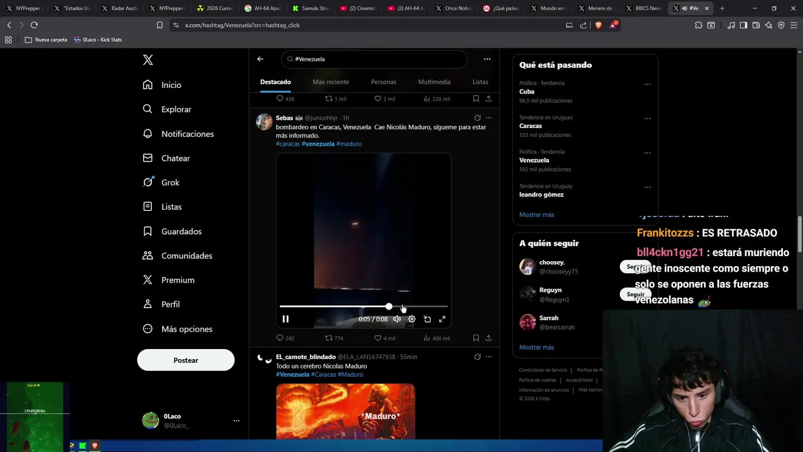803x452 pixels.
Task: Reply to Sebas post with 242 replies
Action: (x=285, y=338)
